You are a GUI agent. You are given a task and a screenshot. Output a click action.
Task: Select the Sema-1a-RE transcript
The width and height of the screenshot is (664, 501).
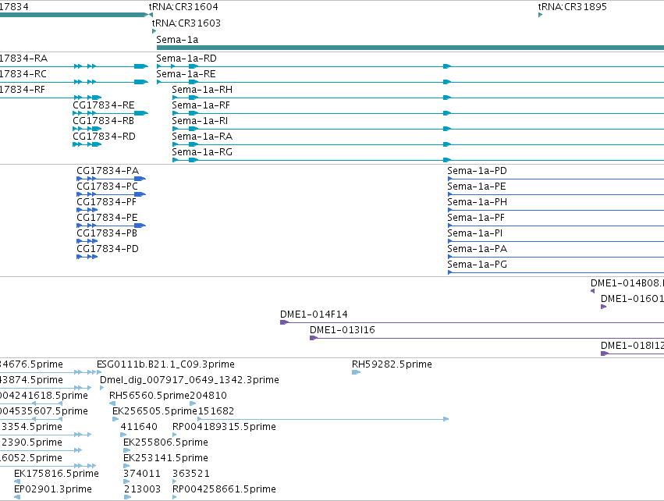[x=186, y=74]
